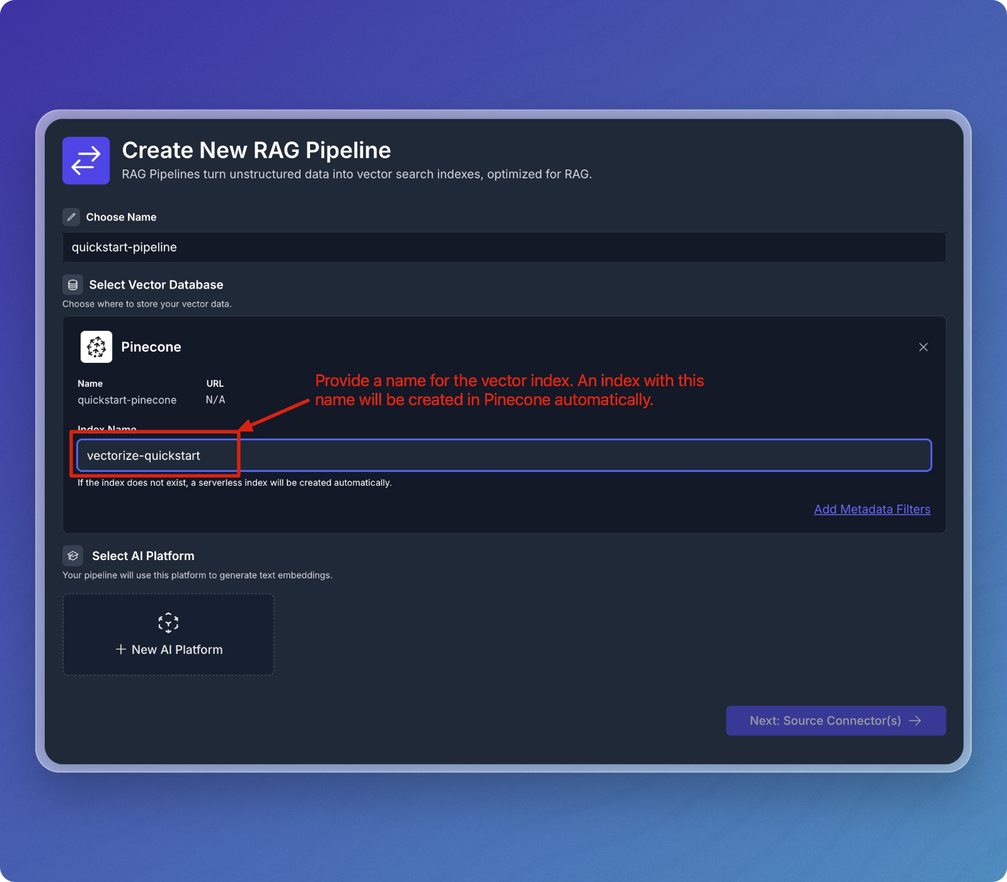The image size is (1007, 882).
Task: Click the 'quickstart-pinecone' name value
Action: point(127,400)
